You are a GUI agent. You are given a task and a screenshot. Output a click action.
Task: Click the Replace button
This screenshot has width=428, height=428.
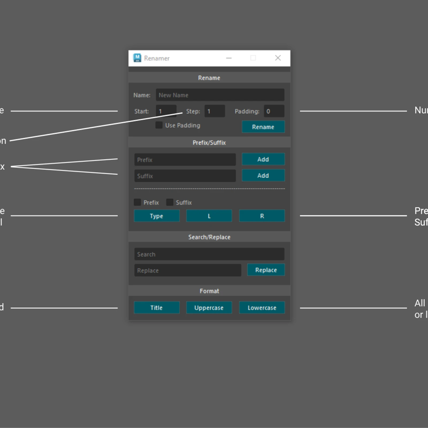click(x=266, y=270)
